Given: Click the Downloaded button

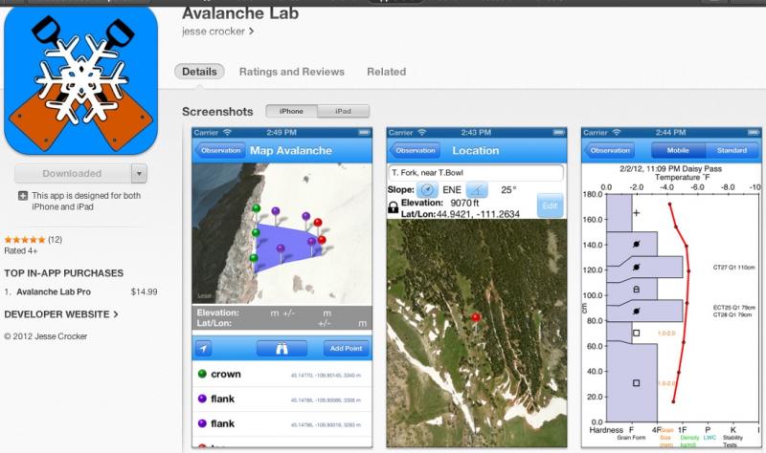Looking at the screenshot, I should [72, 174].
